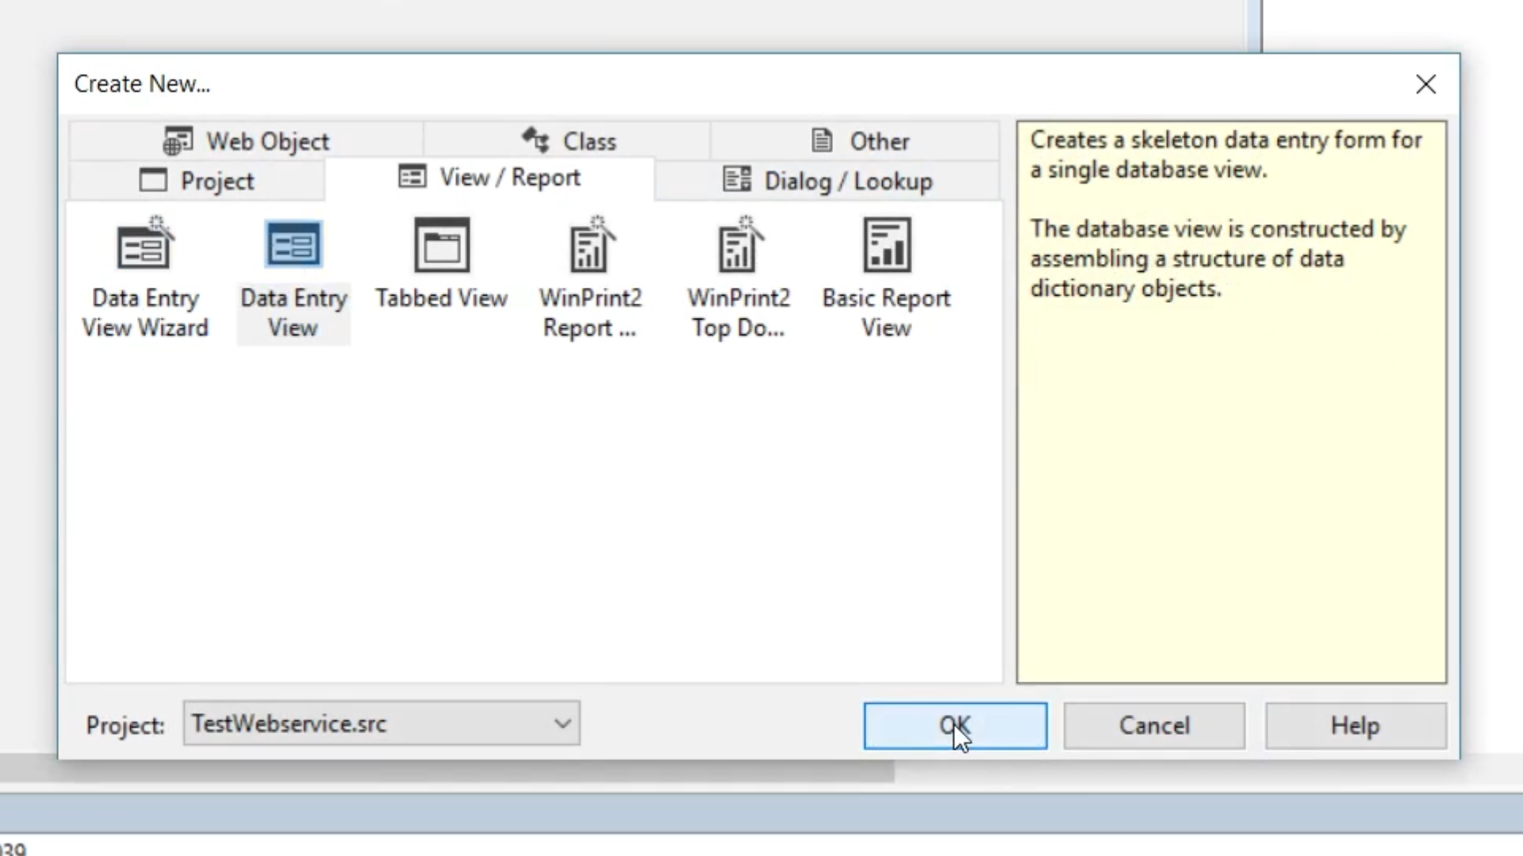Choose the Tabbed View icon
The height and width of the screenshot is (856, 1523).
click(x=442, y=245)
